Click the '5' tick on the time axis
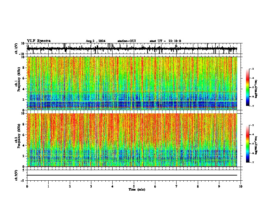The width and height of the screenshot is (271, 209). (134, 186)
